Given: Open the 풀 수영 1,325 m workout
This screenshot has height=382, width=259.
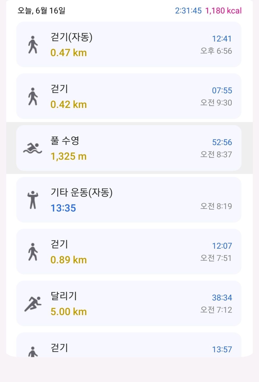Looking at the screenshot, I should pos(129,148).
